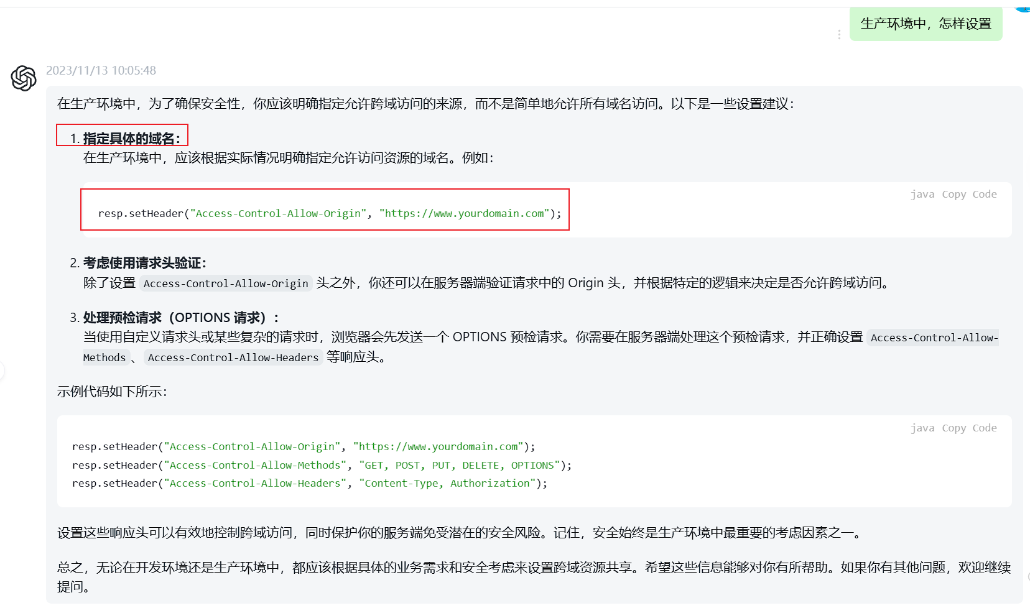Click the Access-Control-Allow-Headers inline code chip
1030x608 pixels.
[x=232, y=357]
